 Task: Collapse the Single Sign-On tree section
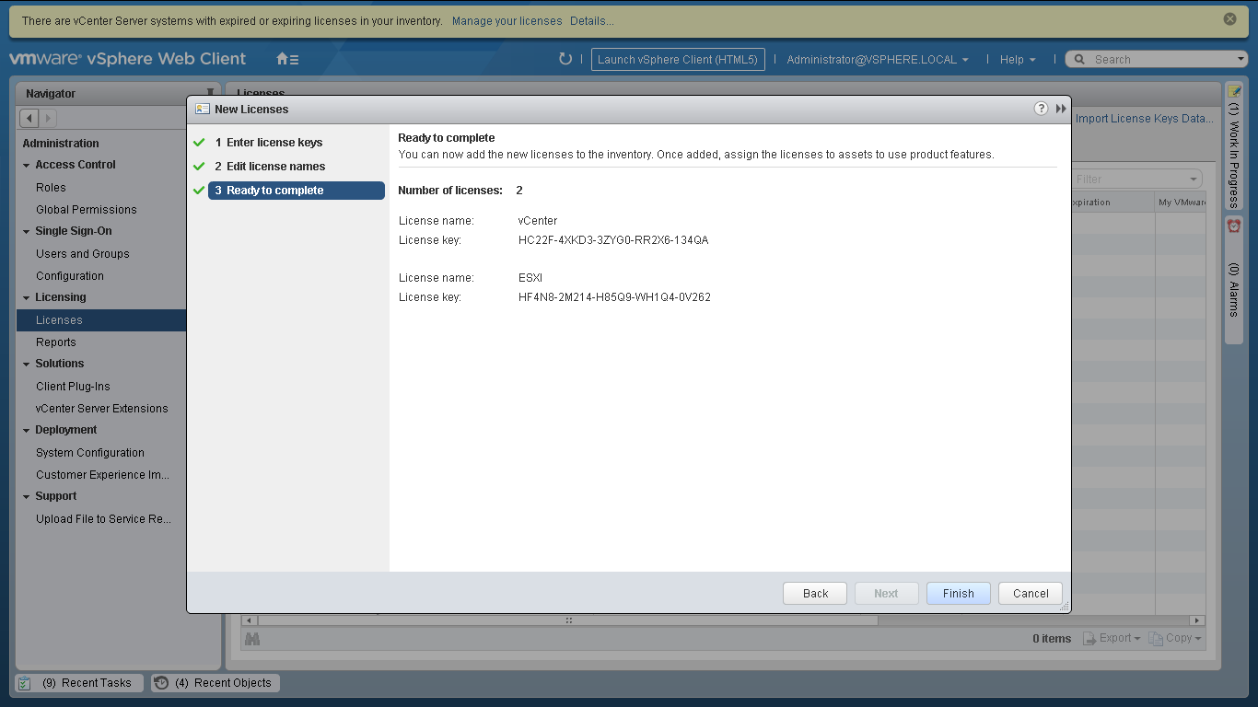(x=27, y=232)
